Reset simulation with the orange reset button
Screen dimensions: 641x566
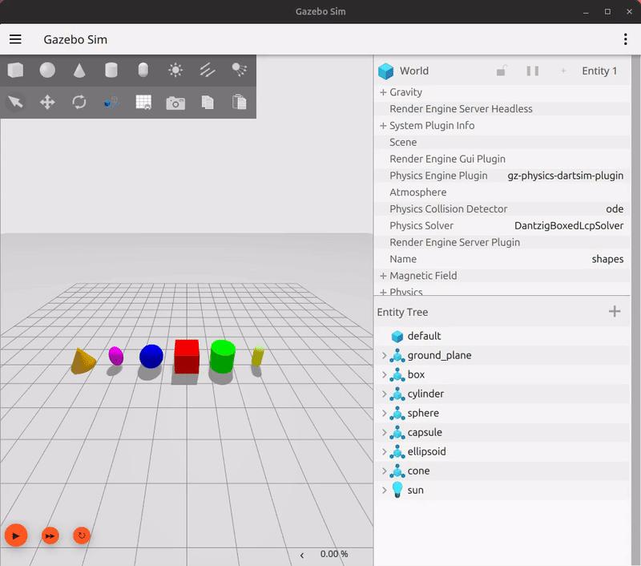tap(82, 536)
